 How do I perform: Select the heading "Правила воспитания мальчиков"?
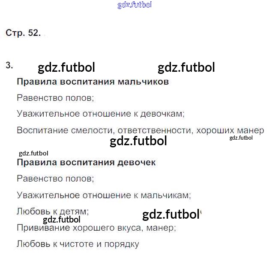tap(93, 82)
